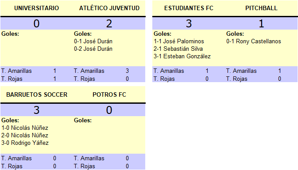Select the ATLÉTICO JUVENTUD team name
This screenshot has height=170, width=298.
click(109, 8)
